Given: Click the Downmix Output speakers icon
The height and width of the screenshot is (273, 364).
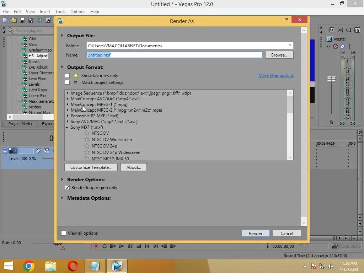Looking at the screenshot, I should (x=340, y=30).
